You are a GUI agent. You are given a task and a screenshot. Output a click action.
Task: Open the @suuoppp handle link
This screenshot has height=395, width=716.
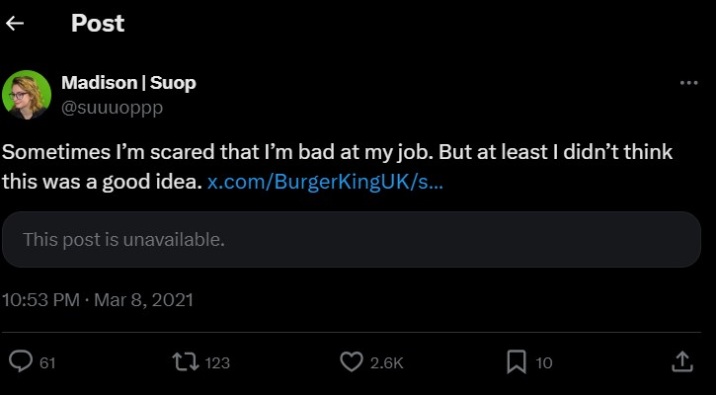tap(112, 106)
